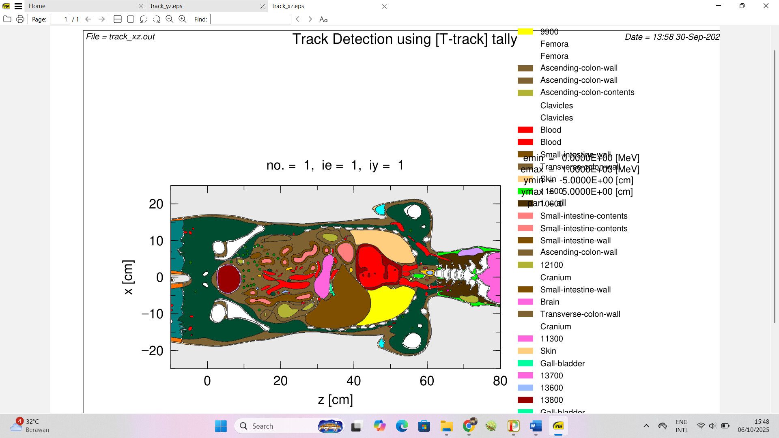The height and width of the screenshot is (438, 779).
Task: Click inside the Find text field
Action: click(251, 19)
